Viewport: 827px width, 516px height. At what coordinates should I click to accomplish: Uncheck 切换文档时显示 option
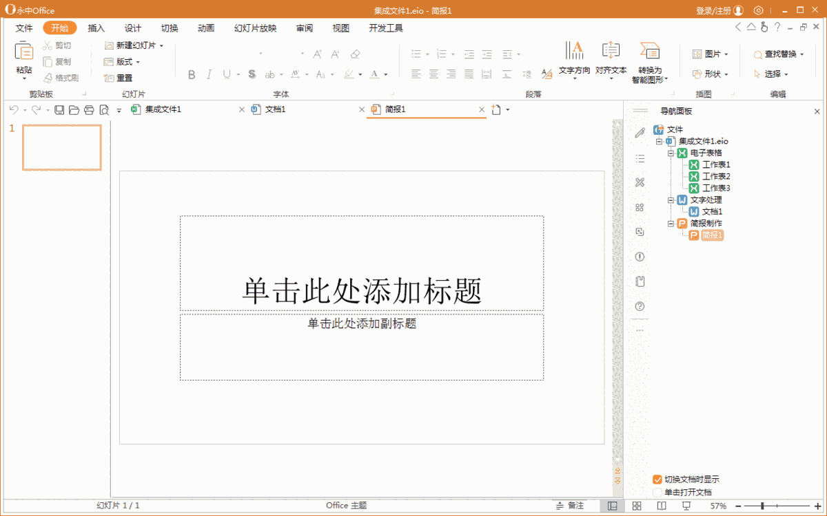tap(656, 479)
